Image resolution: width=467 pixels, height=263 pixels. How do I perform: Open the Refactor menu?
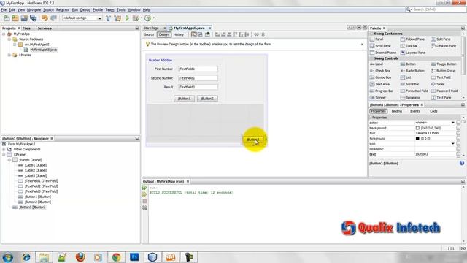coord(63,9)
